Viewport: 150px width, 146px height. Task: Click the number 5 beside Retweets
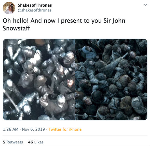point(4,142)
